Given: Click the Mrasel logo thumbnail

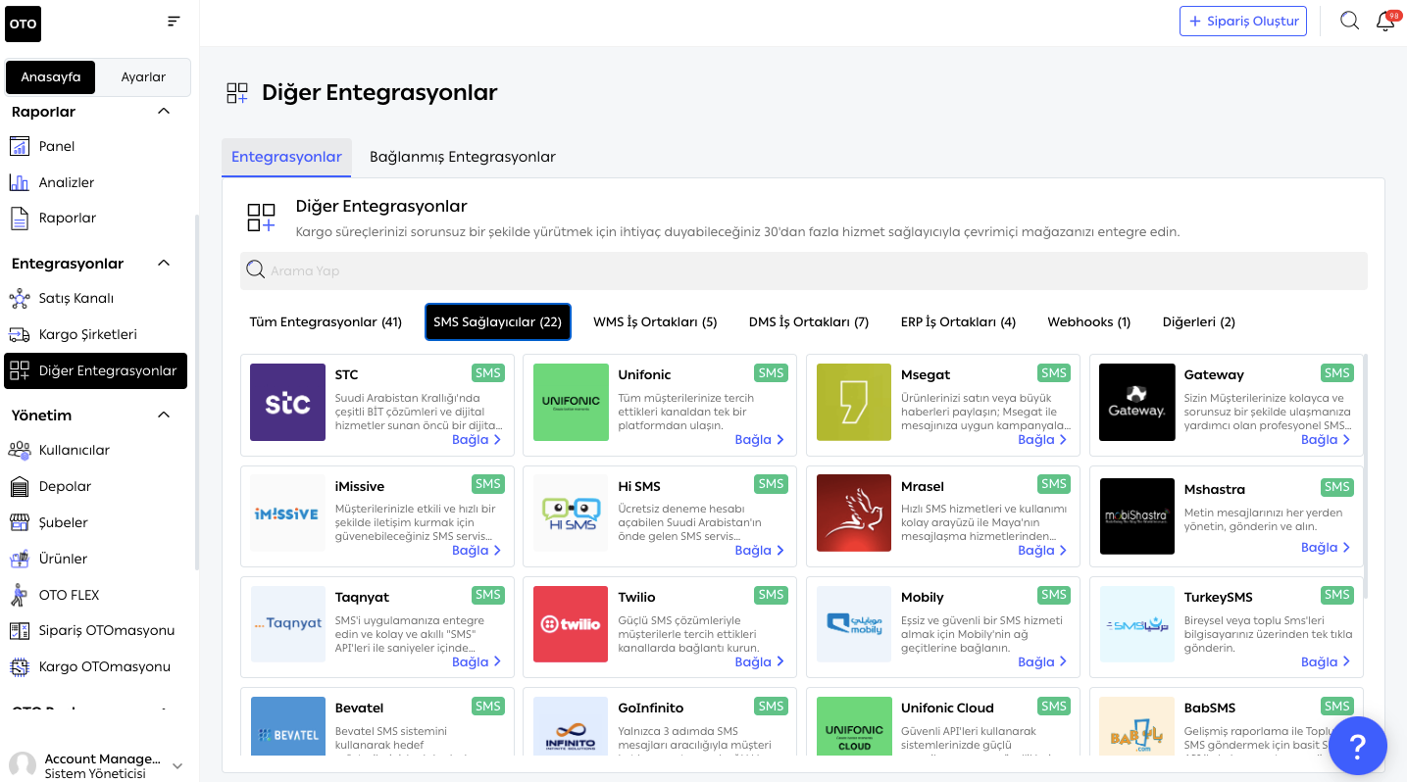Looking at the screenshot, I should coord(854,513).
